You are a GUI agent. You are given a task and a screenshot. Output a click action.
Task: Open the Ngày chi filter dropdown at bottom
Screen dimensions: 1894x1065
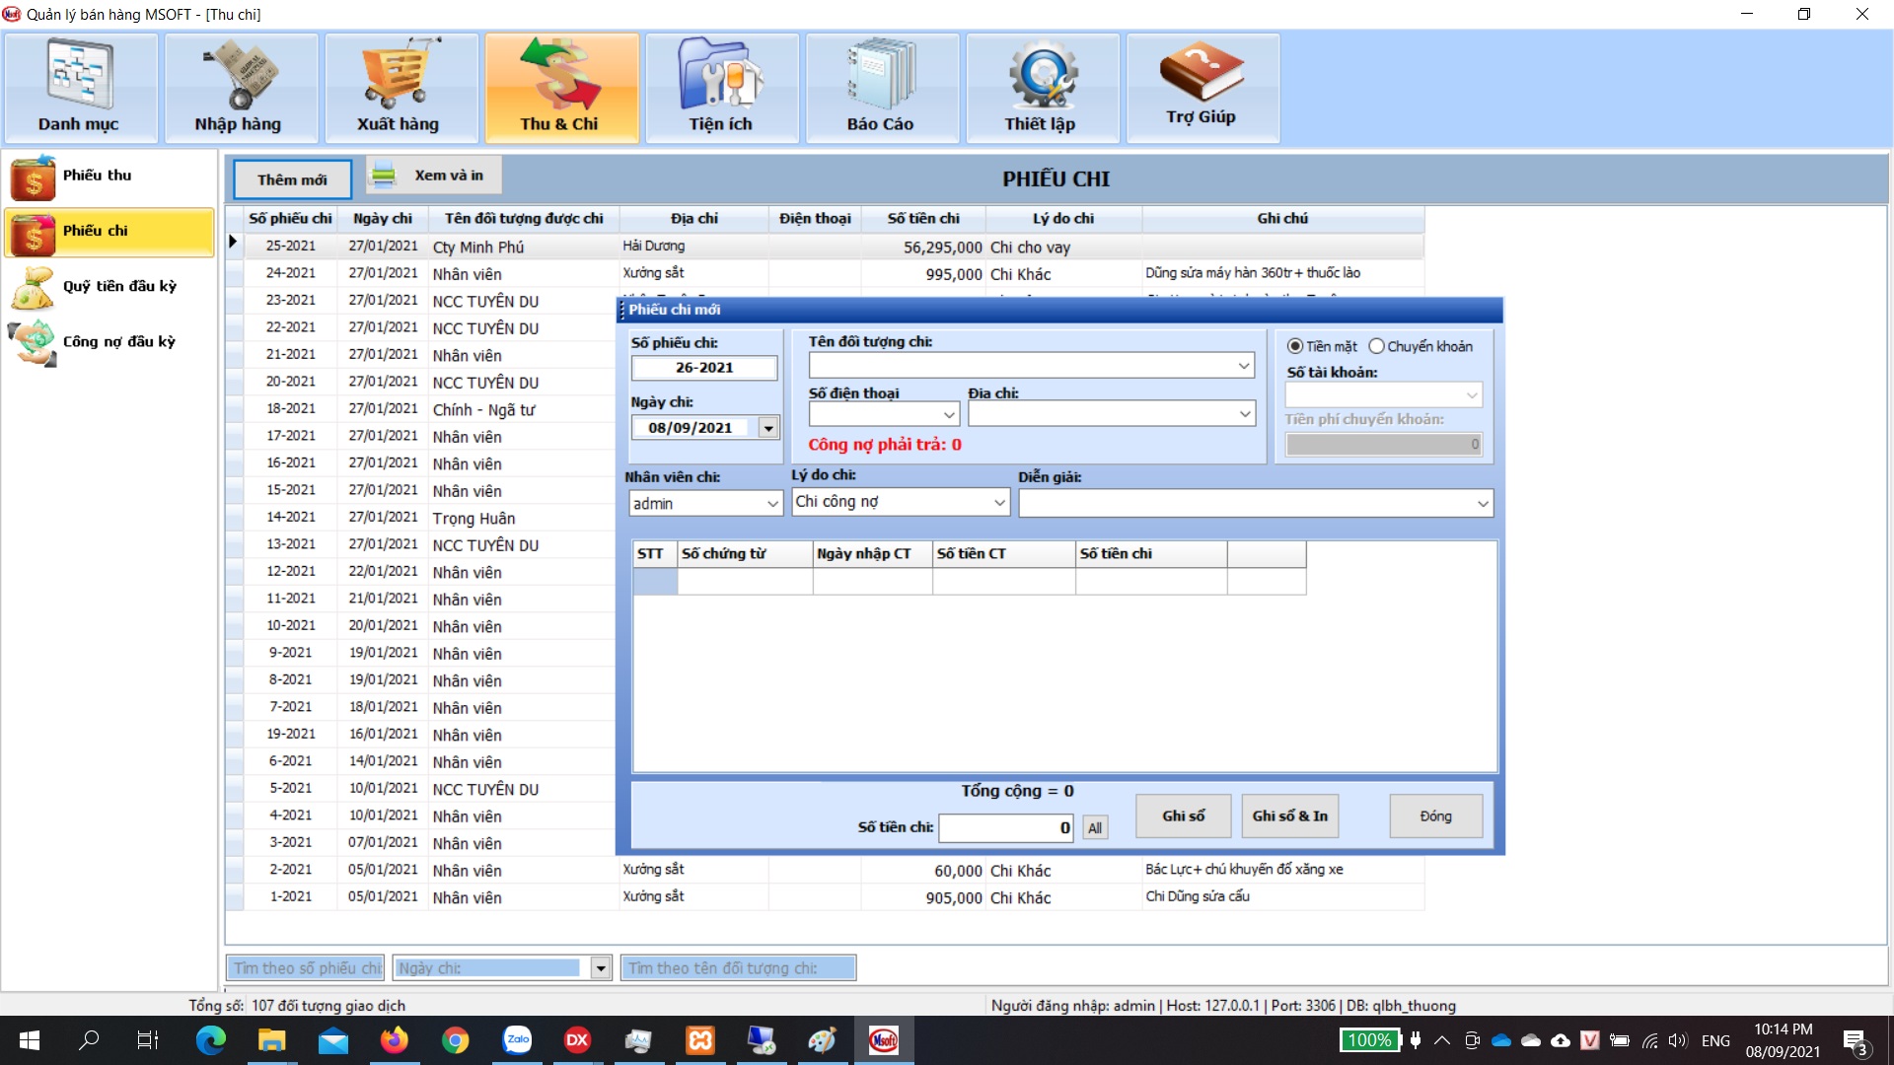601,968
